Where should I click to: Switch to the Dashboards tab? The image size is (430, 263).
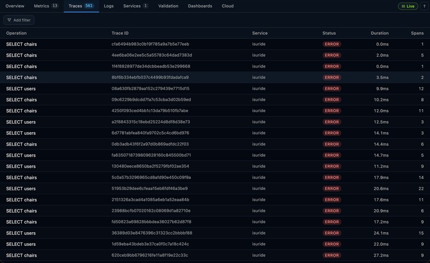[200, 6]
